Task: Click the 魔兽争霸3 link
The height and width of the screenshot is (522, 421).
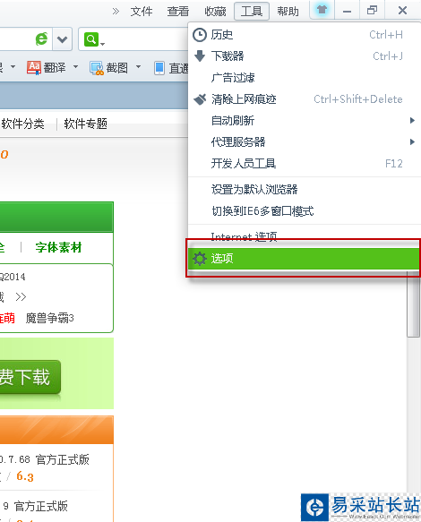Action: [x=50, y=318]
